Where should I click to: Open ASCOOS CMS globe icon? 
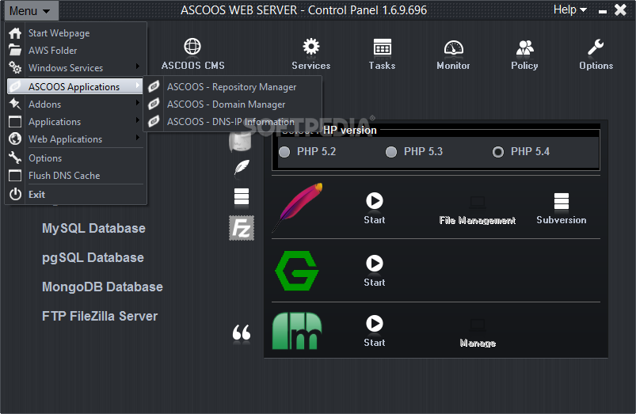click(x=192, y=47)
